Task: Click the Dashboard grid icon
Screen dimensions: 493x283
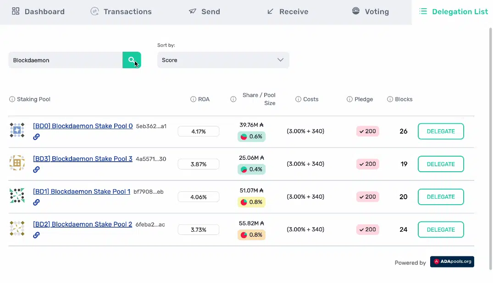Action: (x=16, y=11)
